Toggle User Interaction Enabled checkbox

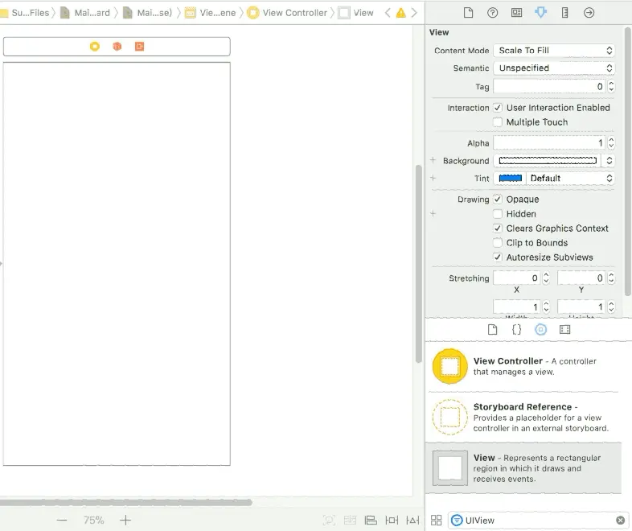(x=498, y=108)
